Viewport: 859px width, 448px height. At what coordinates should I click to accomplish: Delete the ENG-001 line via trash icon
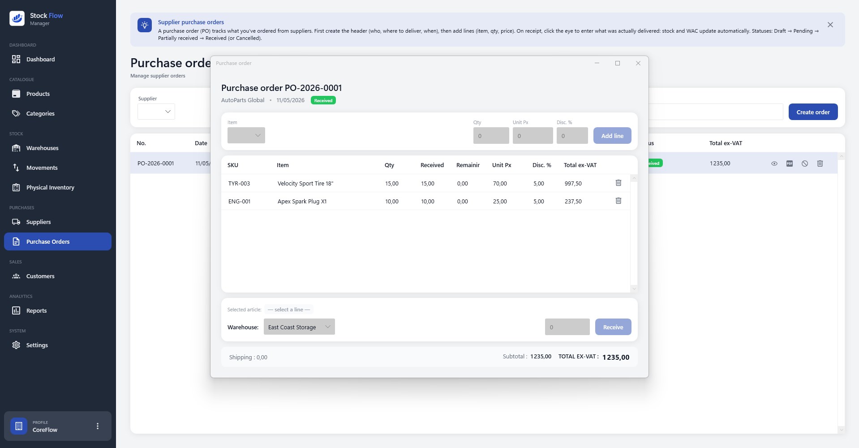click(x=618, y=201)
